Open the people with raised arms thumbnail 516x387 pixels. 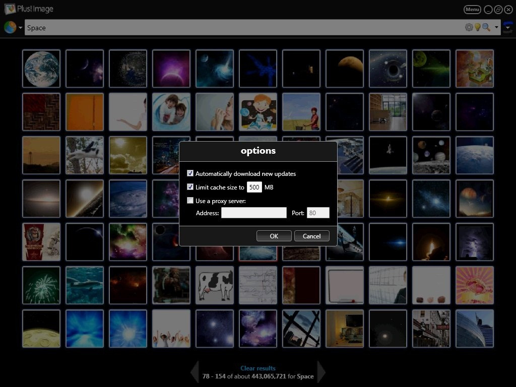[x=171, y=329]
